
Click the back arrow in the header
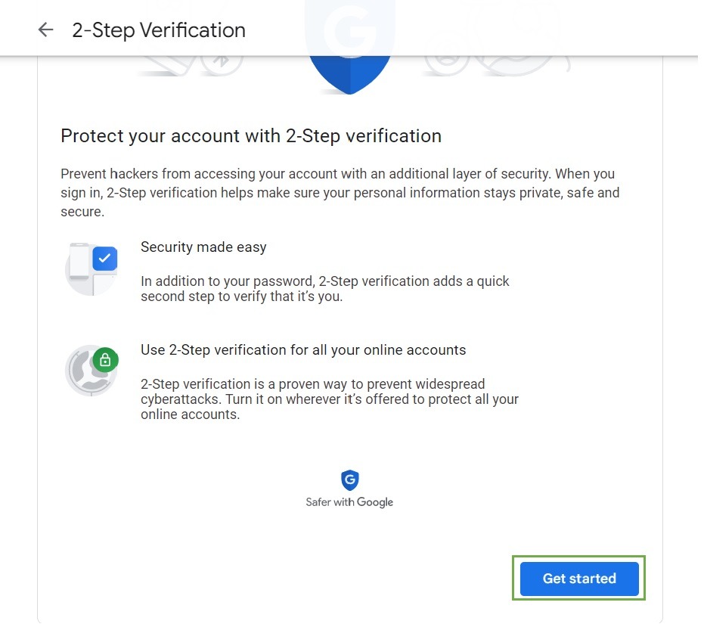46,30
